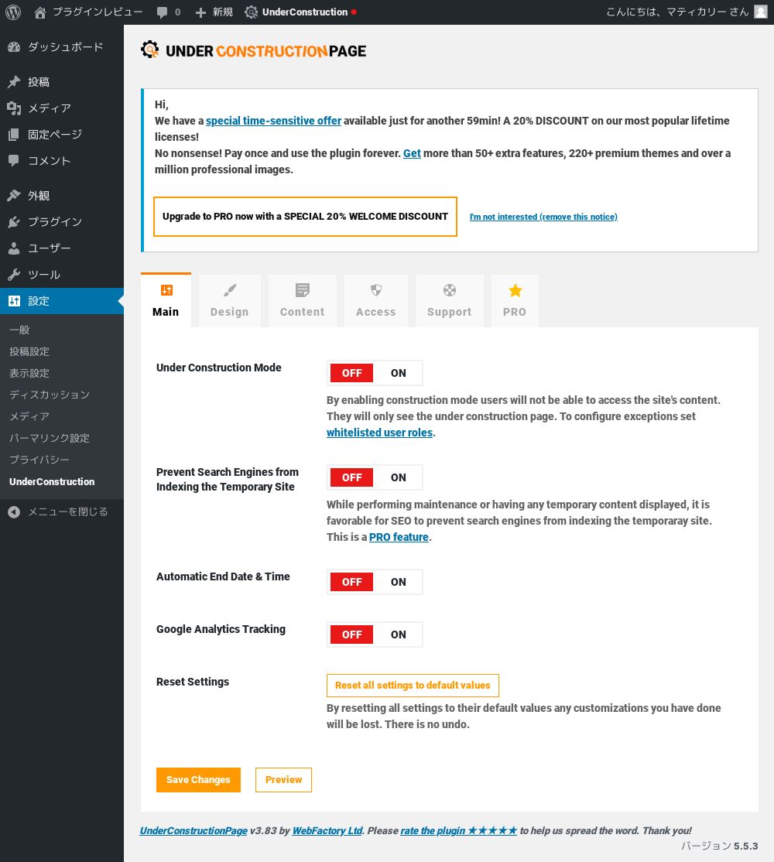Click rate the plugin stars link
This screenshot has height=862, width=774.
[x=459, y=831]
